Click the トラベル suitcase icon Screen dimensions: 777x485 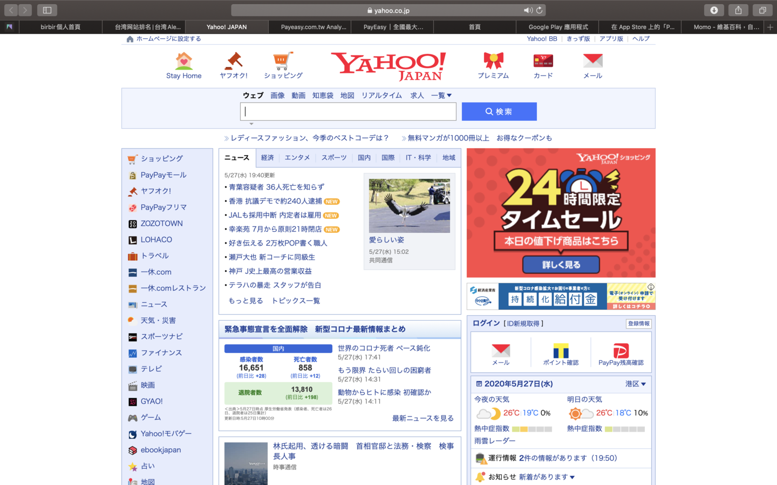click(x=133, y=256)
